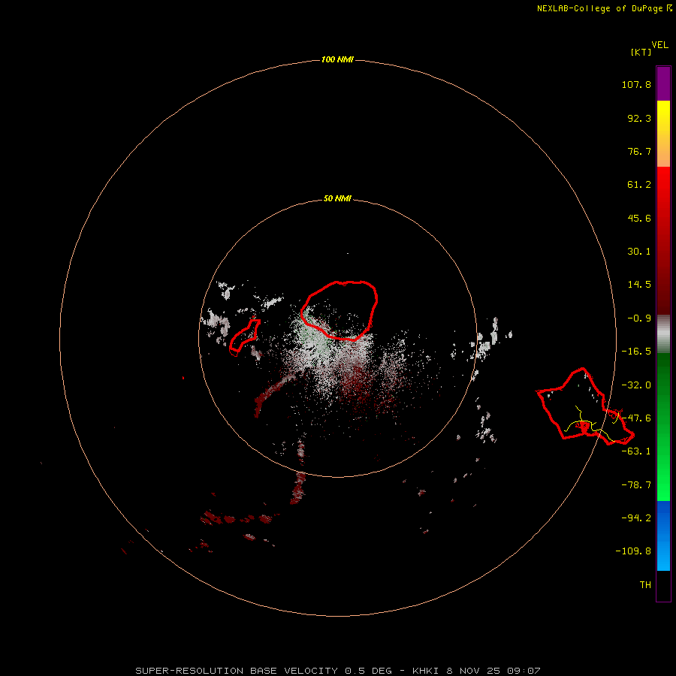
Task: Click the VEL product label above the scale
Action: coord(659,45)
